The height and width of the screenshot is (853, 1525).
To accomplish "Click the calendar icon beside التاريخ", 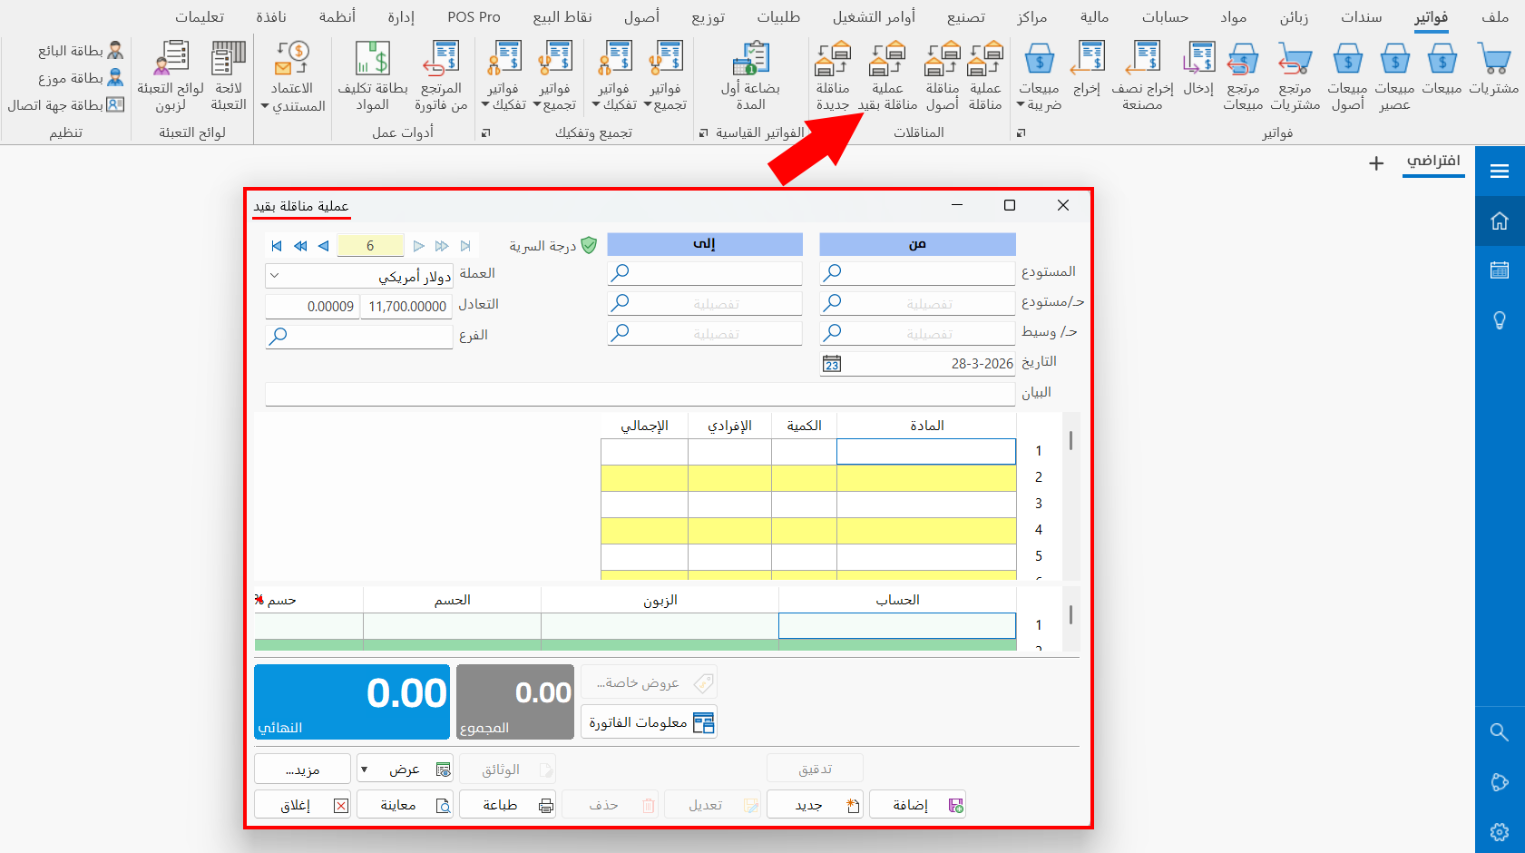I will pos(832,364).
